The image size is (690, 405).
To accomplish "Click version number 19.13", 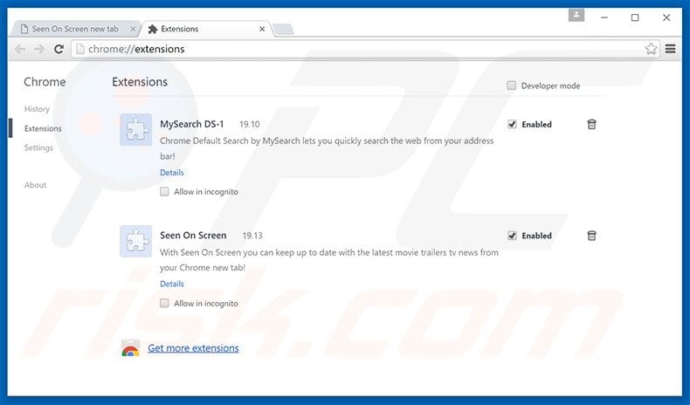I will pos(252,236).
